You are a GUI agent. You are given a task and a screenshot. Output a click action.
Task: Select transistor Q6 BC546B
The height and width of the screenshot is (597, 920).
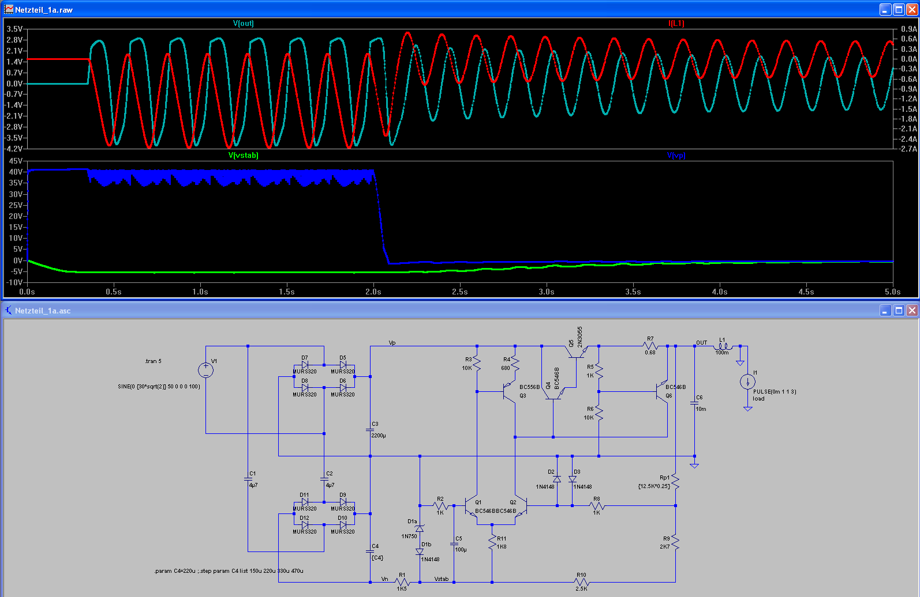pyautogui.click(x=662, y=391)
